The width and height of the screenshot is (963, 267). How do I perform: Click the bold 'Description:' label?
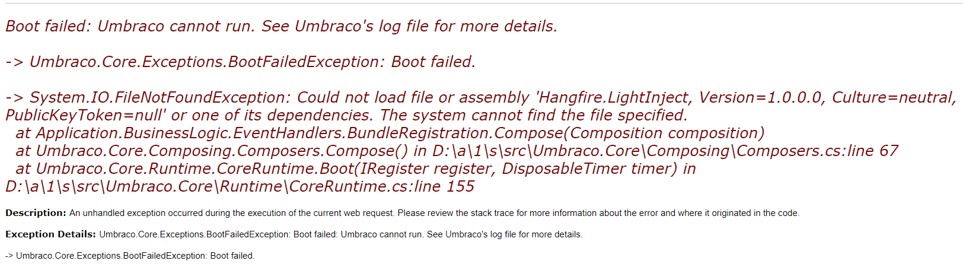(x=36, y=213)
